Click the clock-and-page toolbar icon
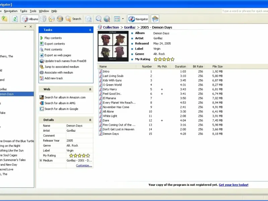This screenshot has height=201, width=268. click(x=88, y=19)
